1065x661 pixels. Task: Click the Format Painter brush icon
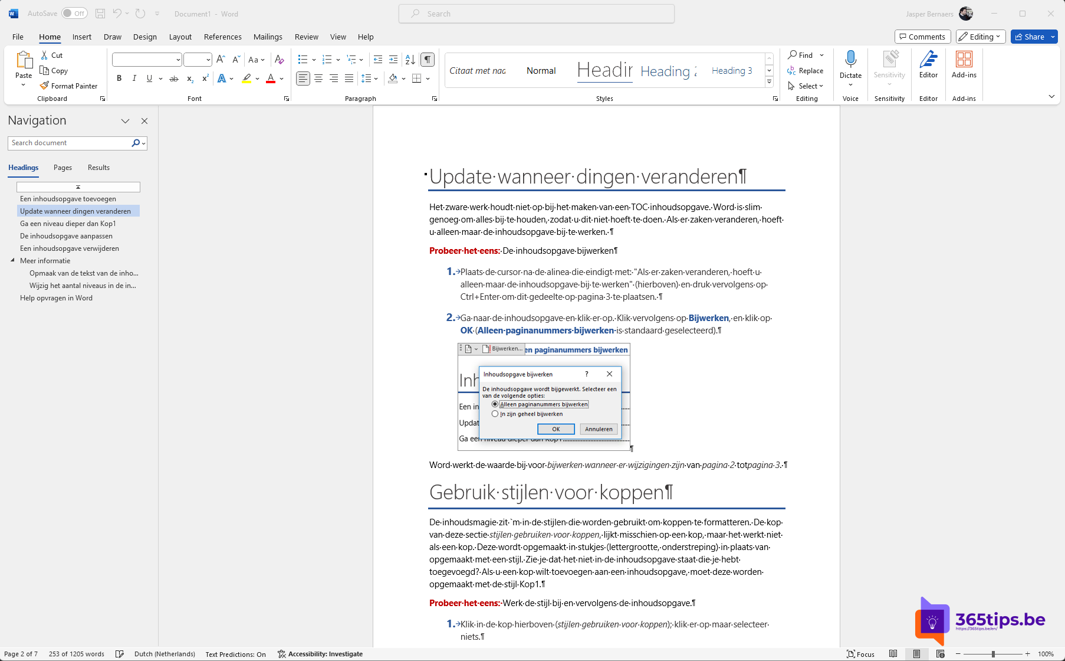(44, 86)
